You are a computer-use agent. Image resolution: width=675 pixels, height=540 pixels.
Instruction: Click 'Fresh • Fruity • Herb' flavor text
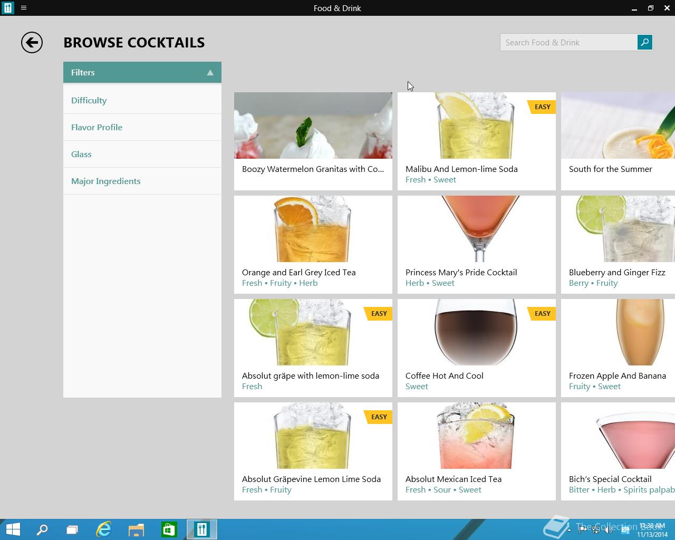(279, 283)
